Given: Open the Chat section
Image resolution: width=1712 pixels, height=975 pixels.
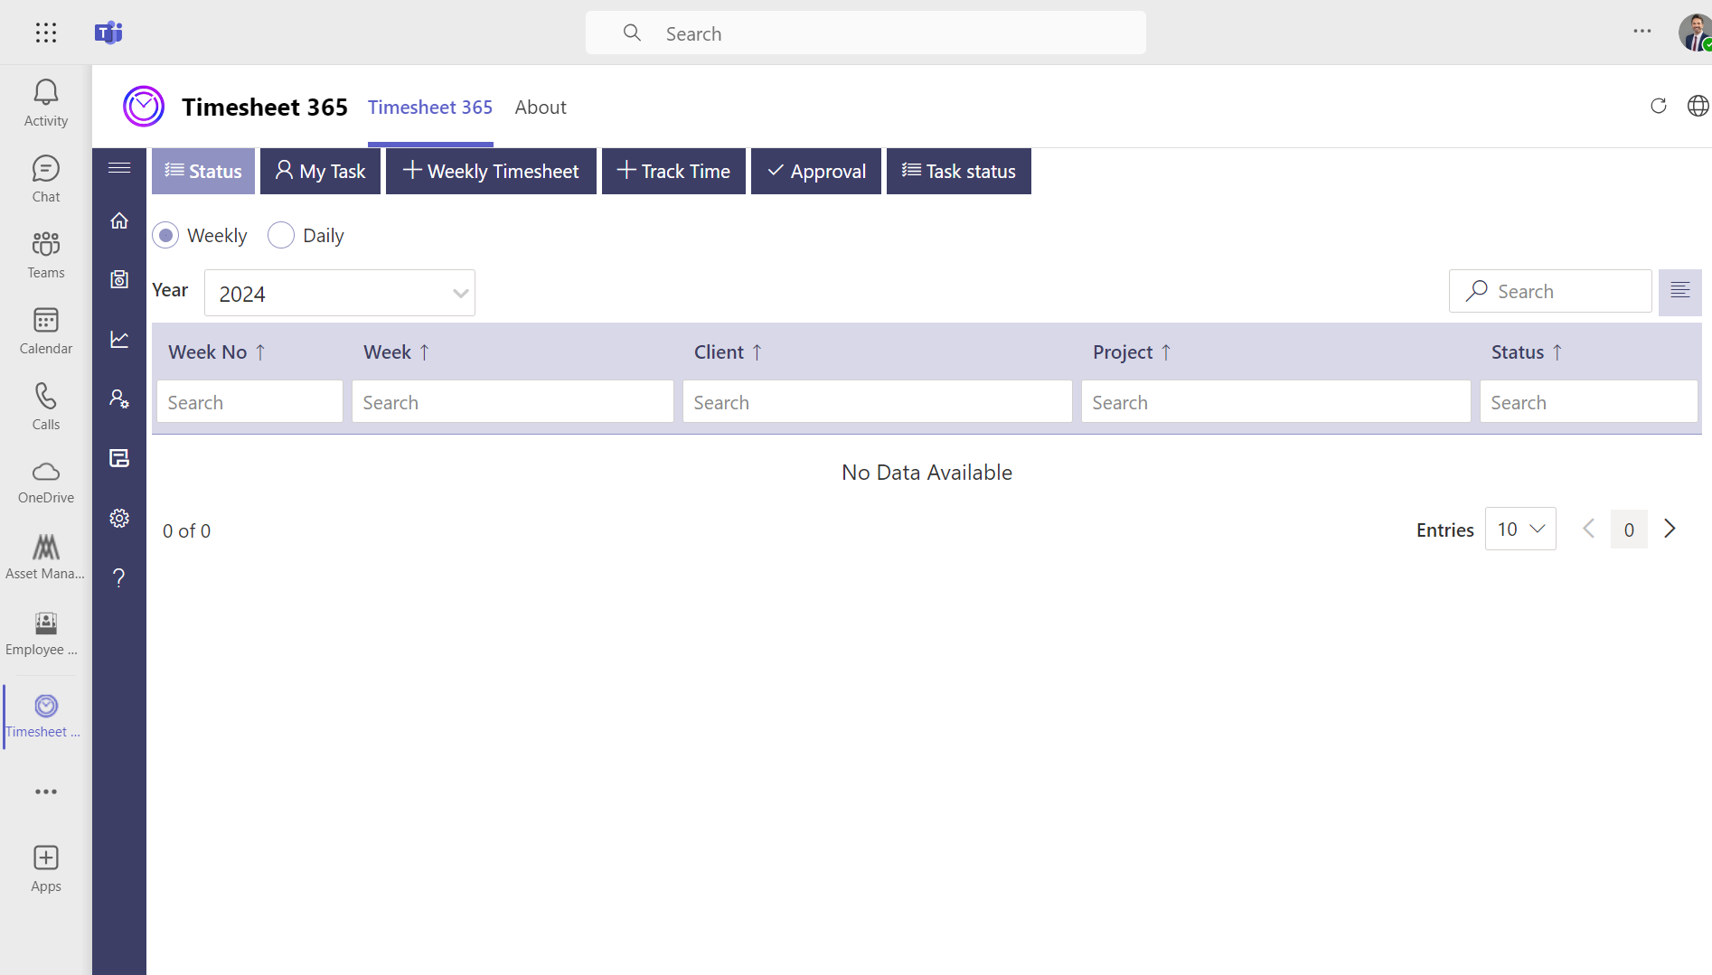Looking at the screenshot, I should (x=46, y=179).
